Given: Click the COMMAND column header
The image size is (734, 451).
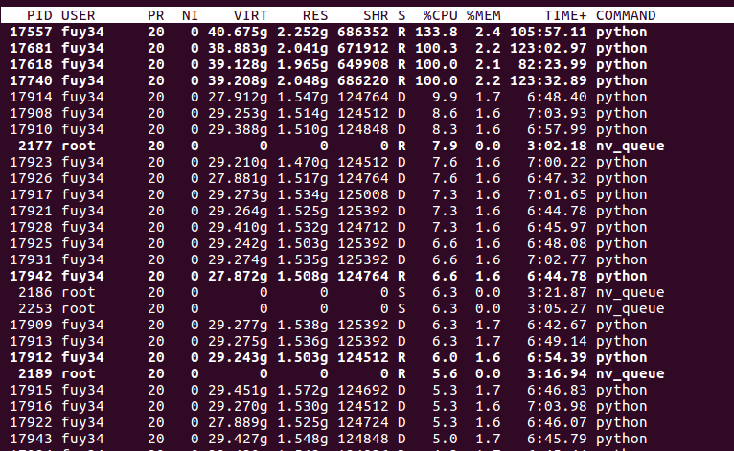Looking at the screenshot, I should coord(626,15).
